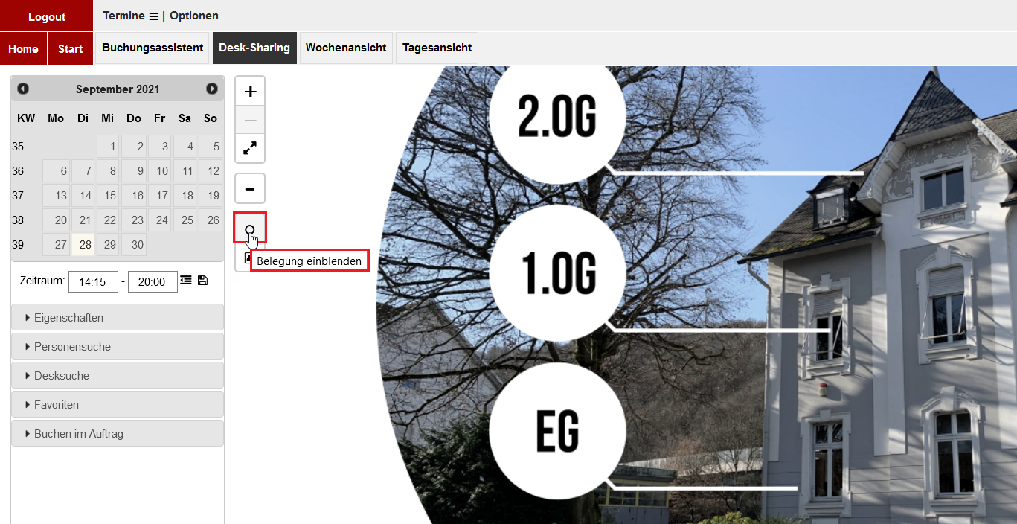The height and width of the screenshot is (524, 1017).
Task: Select the EG ground floor circle
Action: (556, 429)
